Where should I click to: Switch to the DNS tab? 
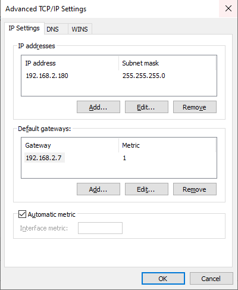(56, 29)
